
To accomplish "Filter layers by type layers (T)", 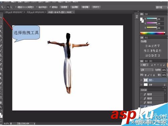I will (x=158, y=65).
